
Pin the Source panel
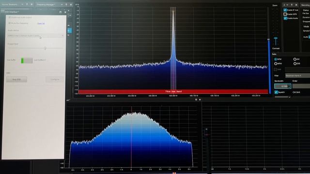tap(27, 4)
